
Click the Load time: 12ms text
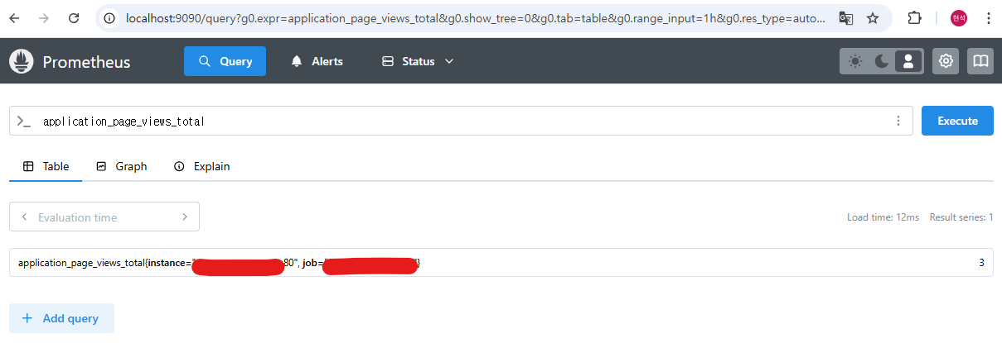click(x=883, y=217)
